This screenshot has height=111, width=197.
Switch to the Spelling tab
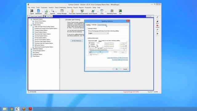pyautogui.click(x=88, y=25)
